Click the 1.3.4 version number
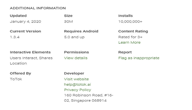The height and width of the screenshot is (110, 192). pyautogui.click(x=14, y=37)
